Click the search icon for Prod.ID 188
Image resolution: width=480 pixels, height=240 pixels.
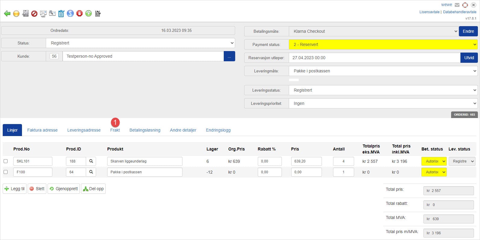91,161
